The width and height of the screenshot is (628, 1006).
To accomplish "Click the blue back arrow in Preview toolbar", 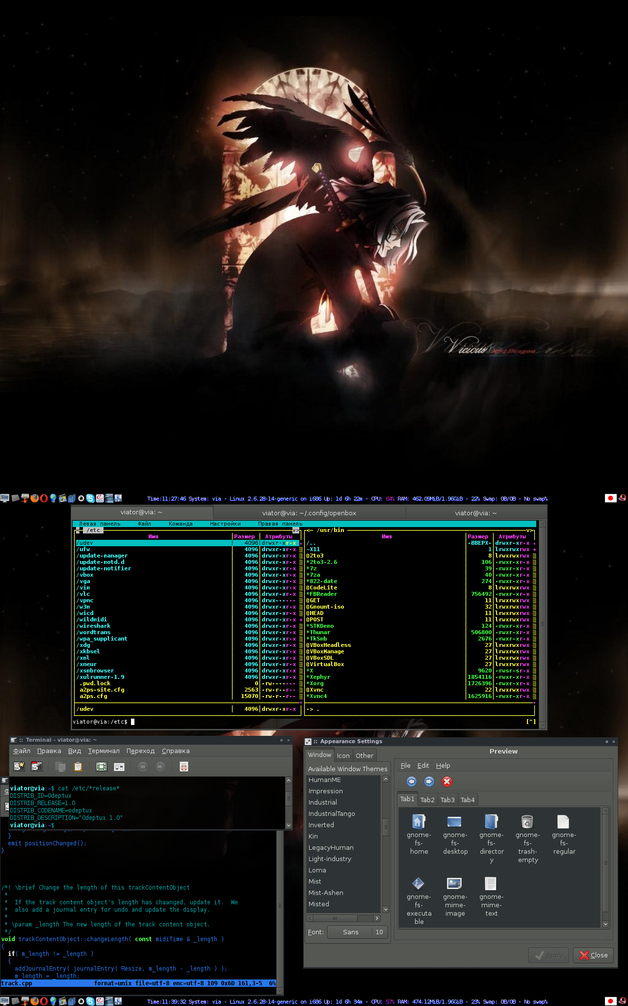I will coord(412,782).
